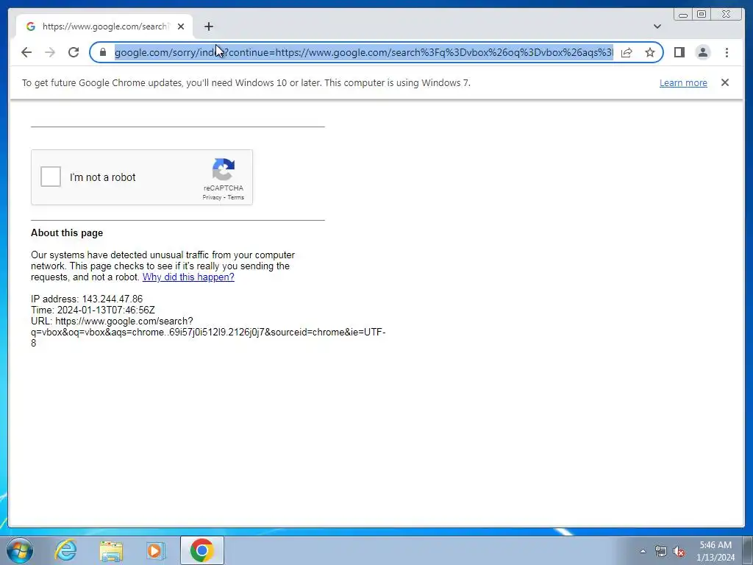Open Windows Media Player from taskbar
753x565 pixels.
click(155, 550)
